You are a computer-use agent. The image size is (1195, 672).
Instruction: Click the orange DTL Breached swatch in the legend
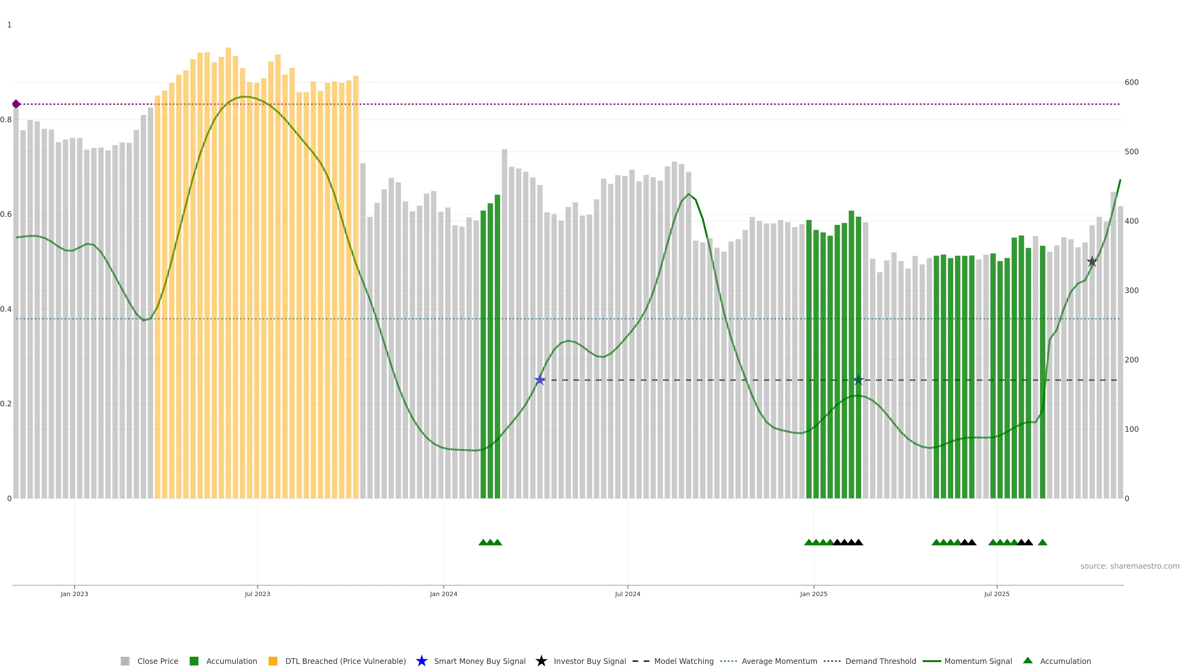tap(273, 661)
